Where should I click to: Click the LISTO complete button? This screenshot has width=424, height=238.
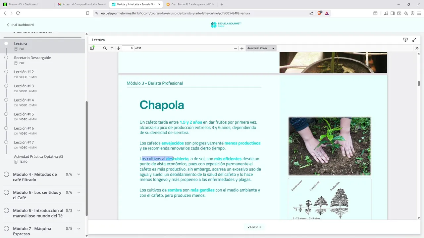point(254,227)
